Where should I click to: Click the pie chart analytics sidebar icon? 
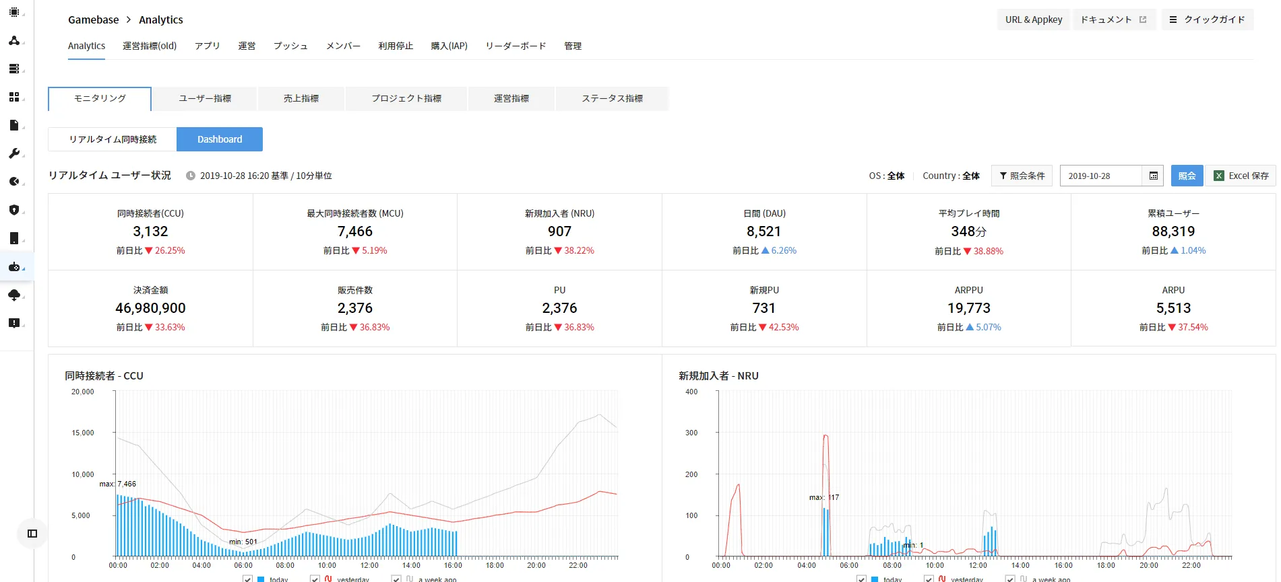point(14,182)
